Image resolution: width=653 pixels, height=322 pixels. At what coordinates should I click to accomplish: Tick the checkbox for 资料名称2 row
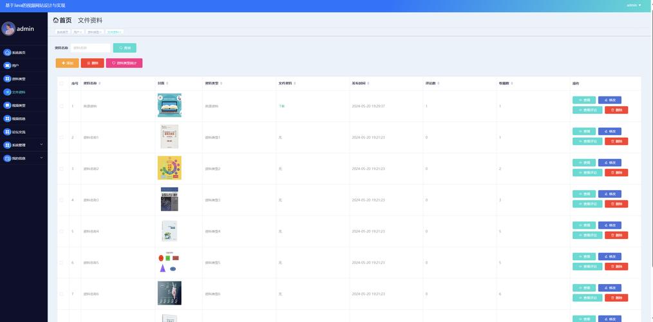pos(62,169)
